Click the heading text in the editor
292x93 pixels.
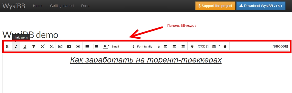146,60
